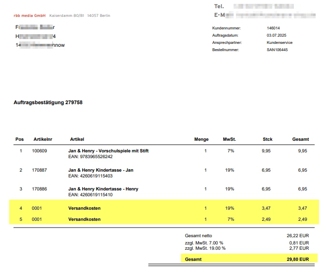Click the Kaiserdamm 80/81 address text
Image resolution: width=333 pixels, height=270 pixels.
(67, 15)
